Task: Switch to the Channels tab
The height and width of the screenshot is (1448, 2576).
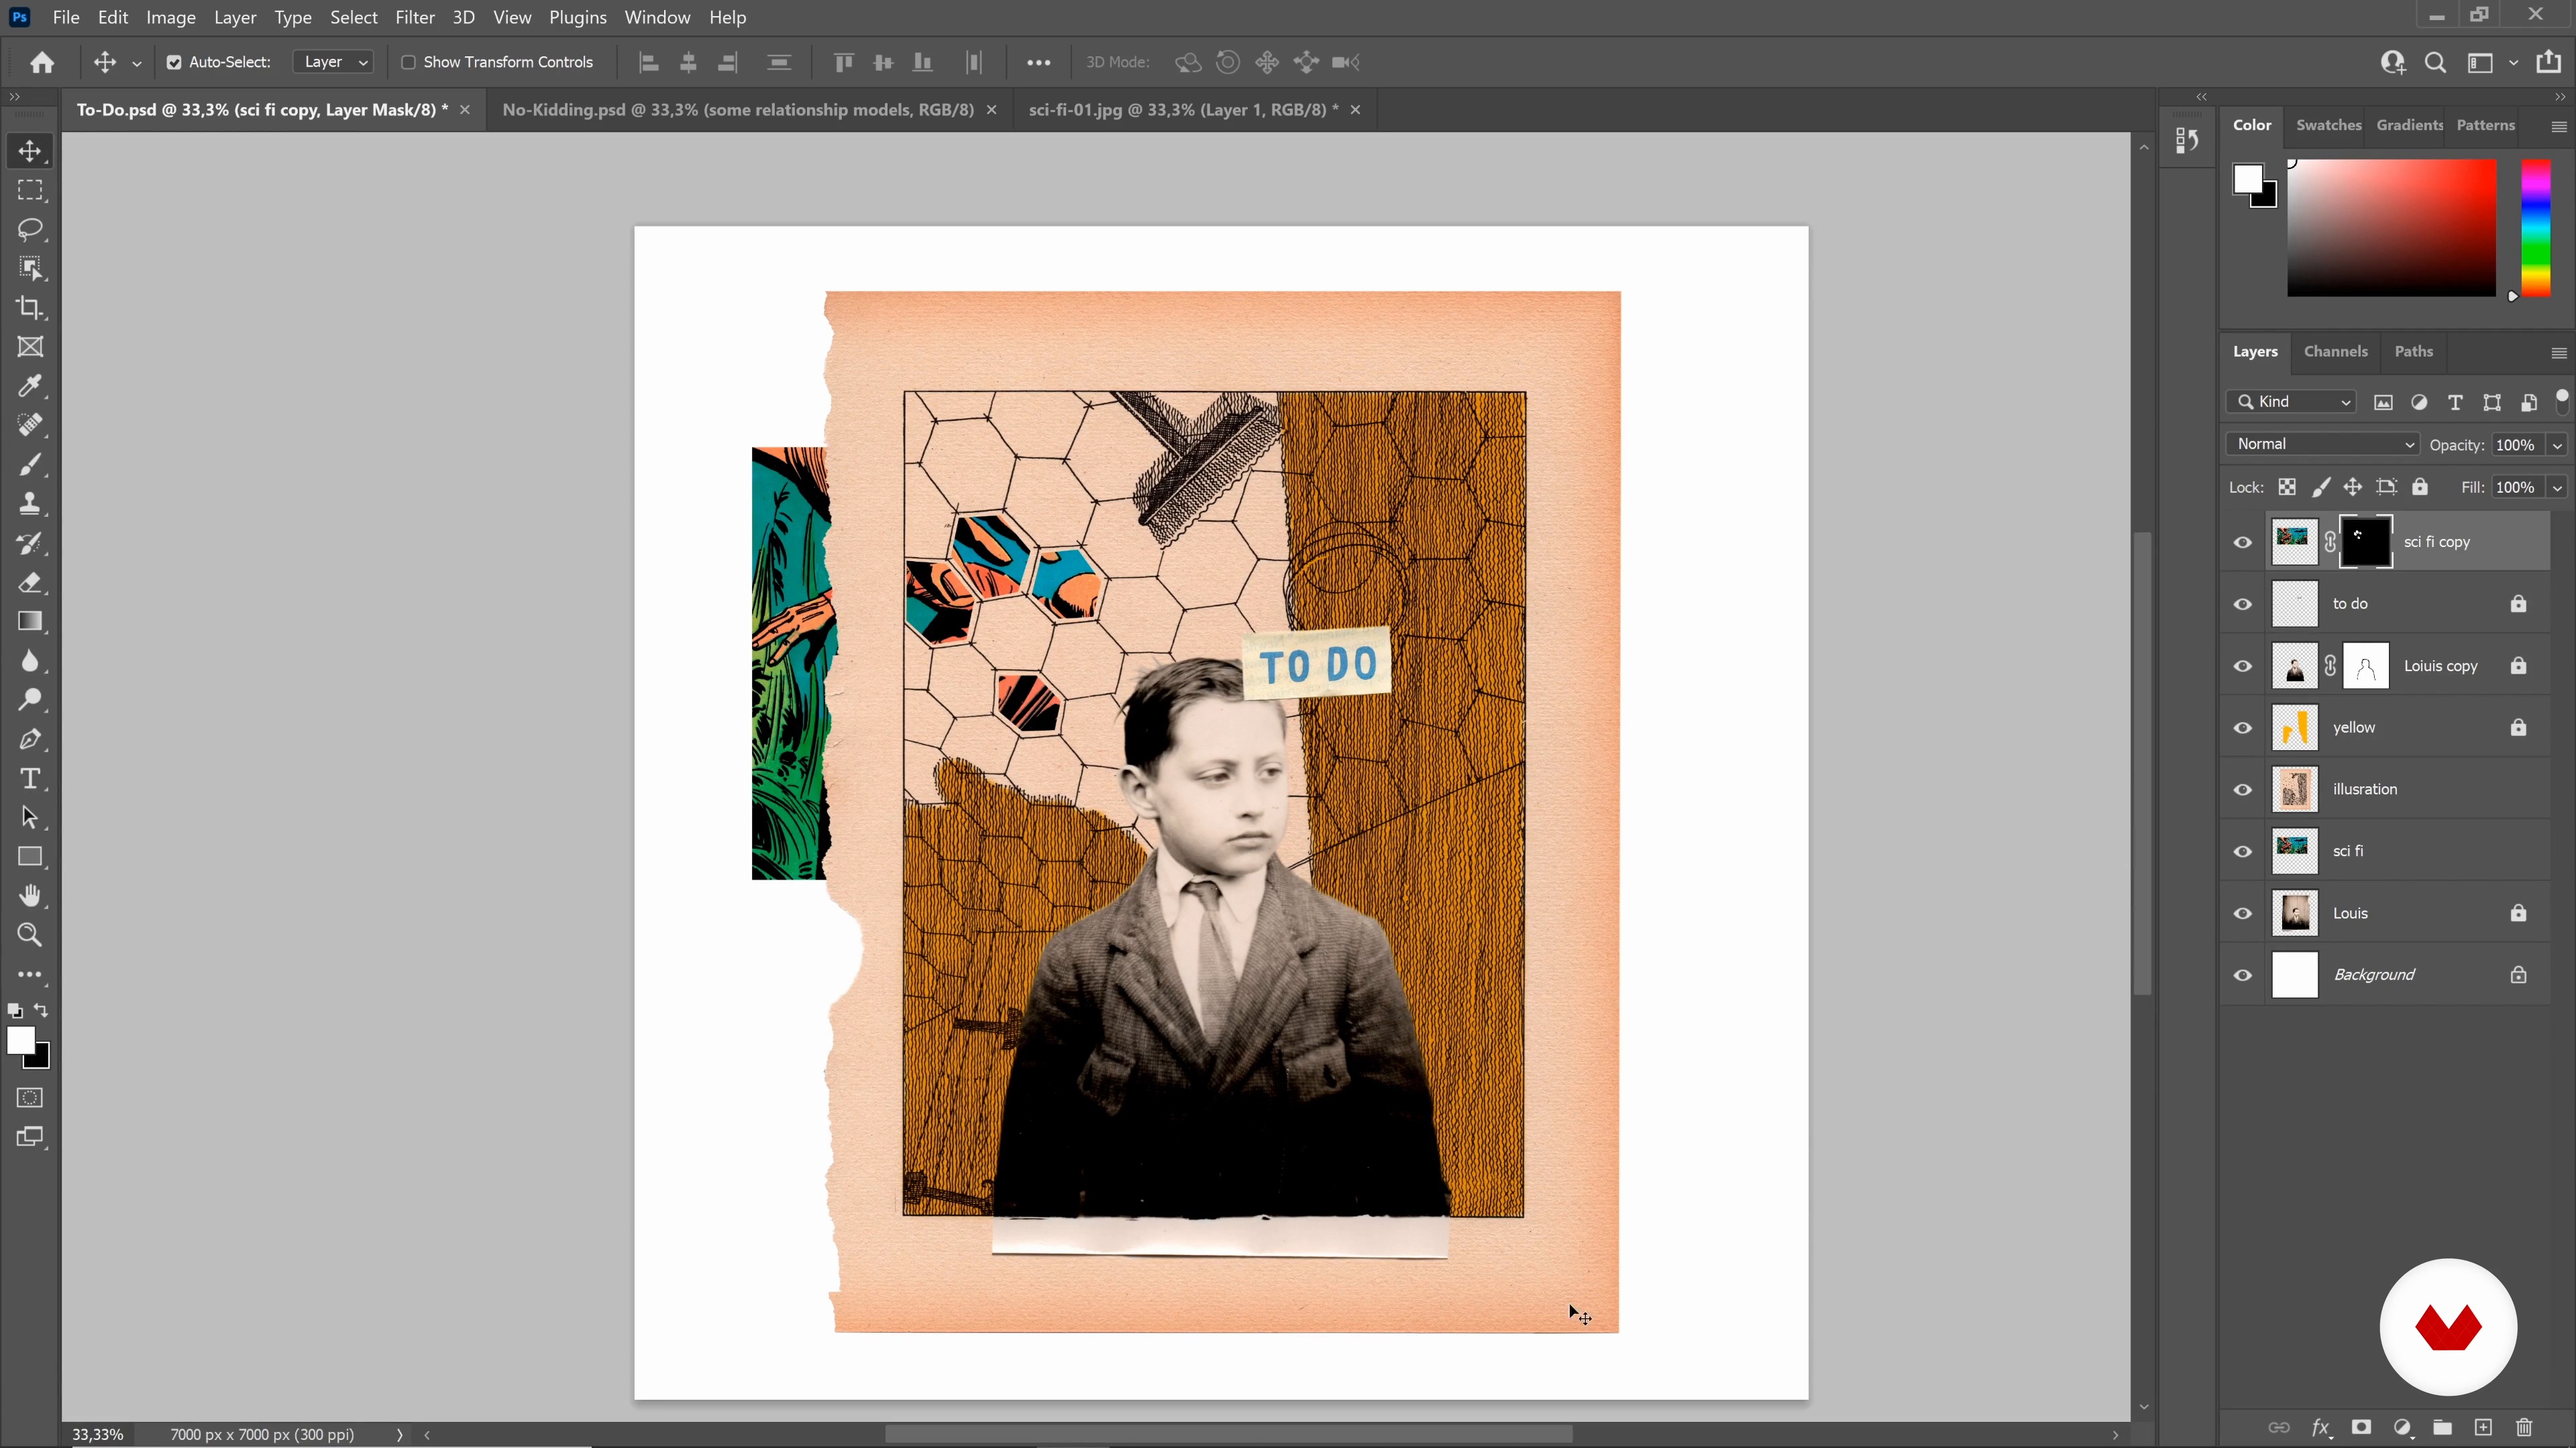Action: tap(2336, 352)
